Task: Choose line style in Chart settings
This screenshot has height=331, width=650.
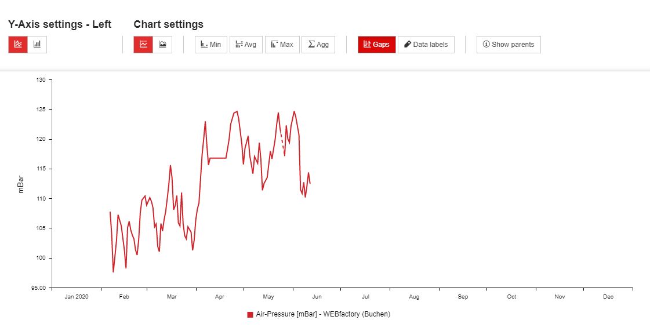Action: (143, 45)
